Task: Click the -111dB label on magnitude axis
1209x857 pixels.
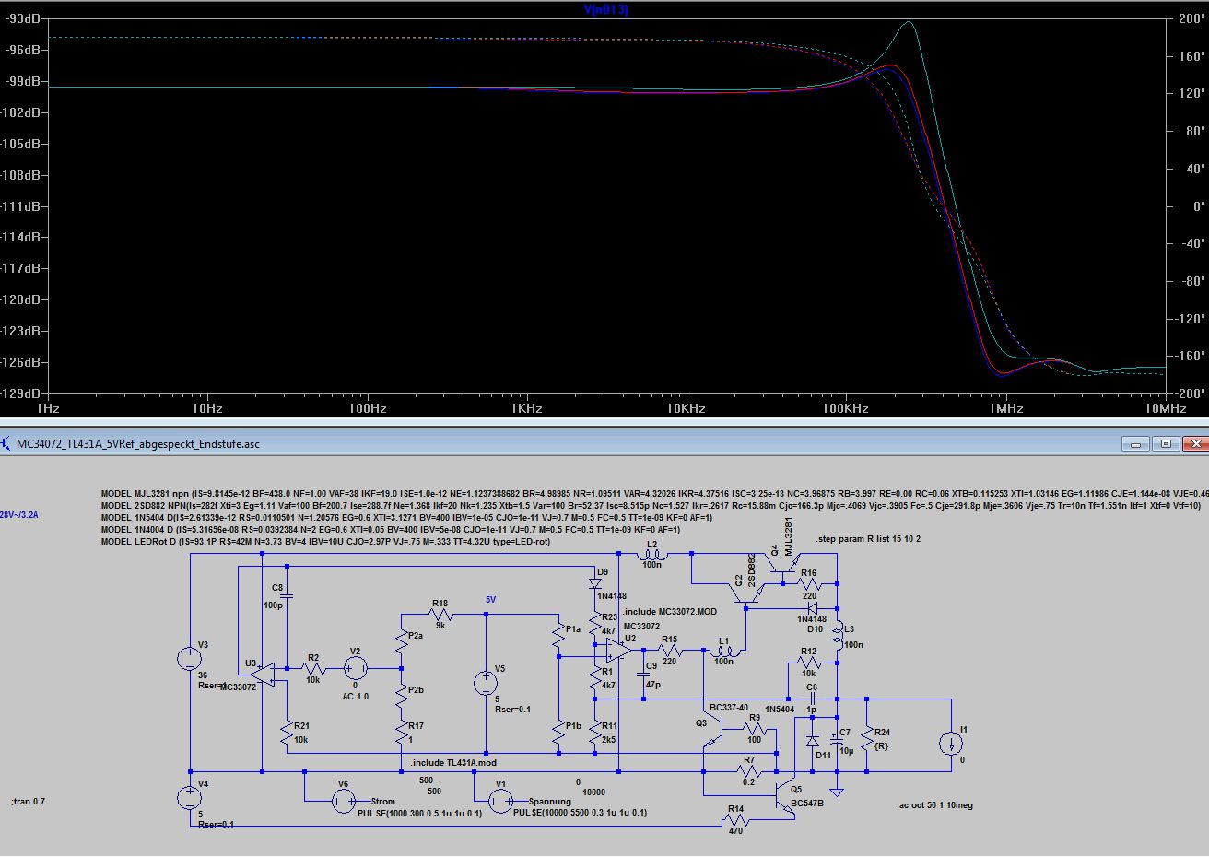Action: (x=22, y=205)
